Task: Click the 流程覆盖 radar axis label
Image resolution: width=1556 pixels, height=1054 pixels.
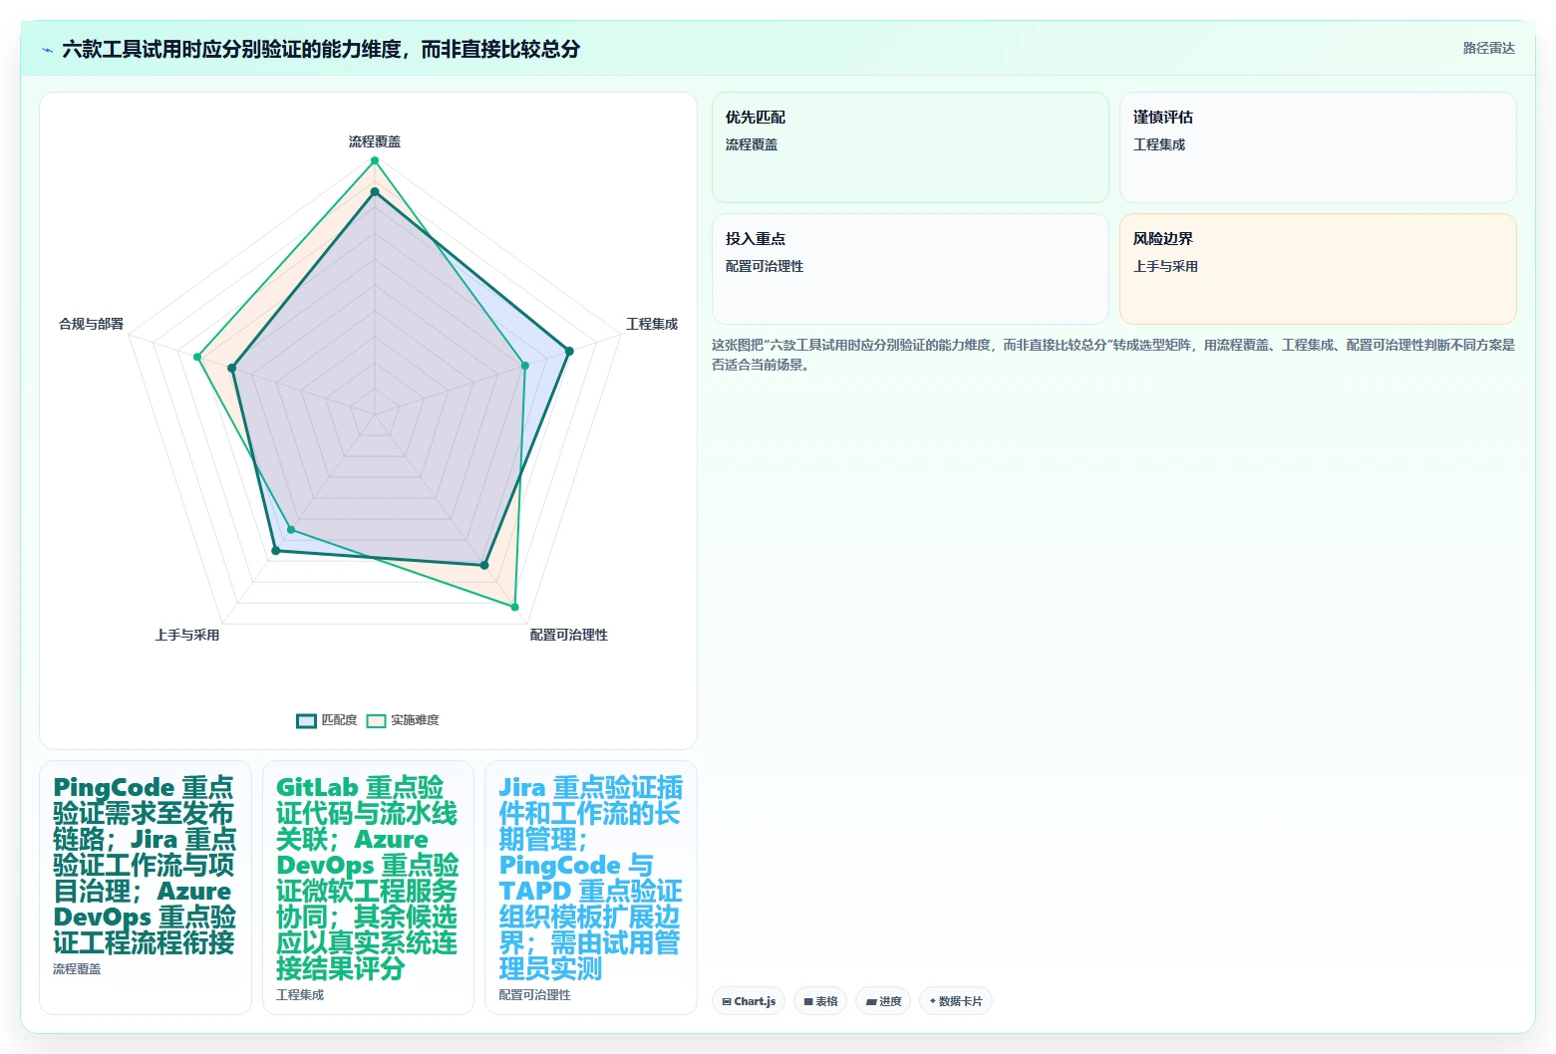Action: [x=375, y=141]
